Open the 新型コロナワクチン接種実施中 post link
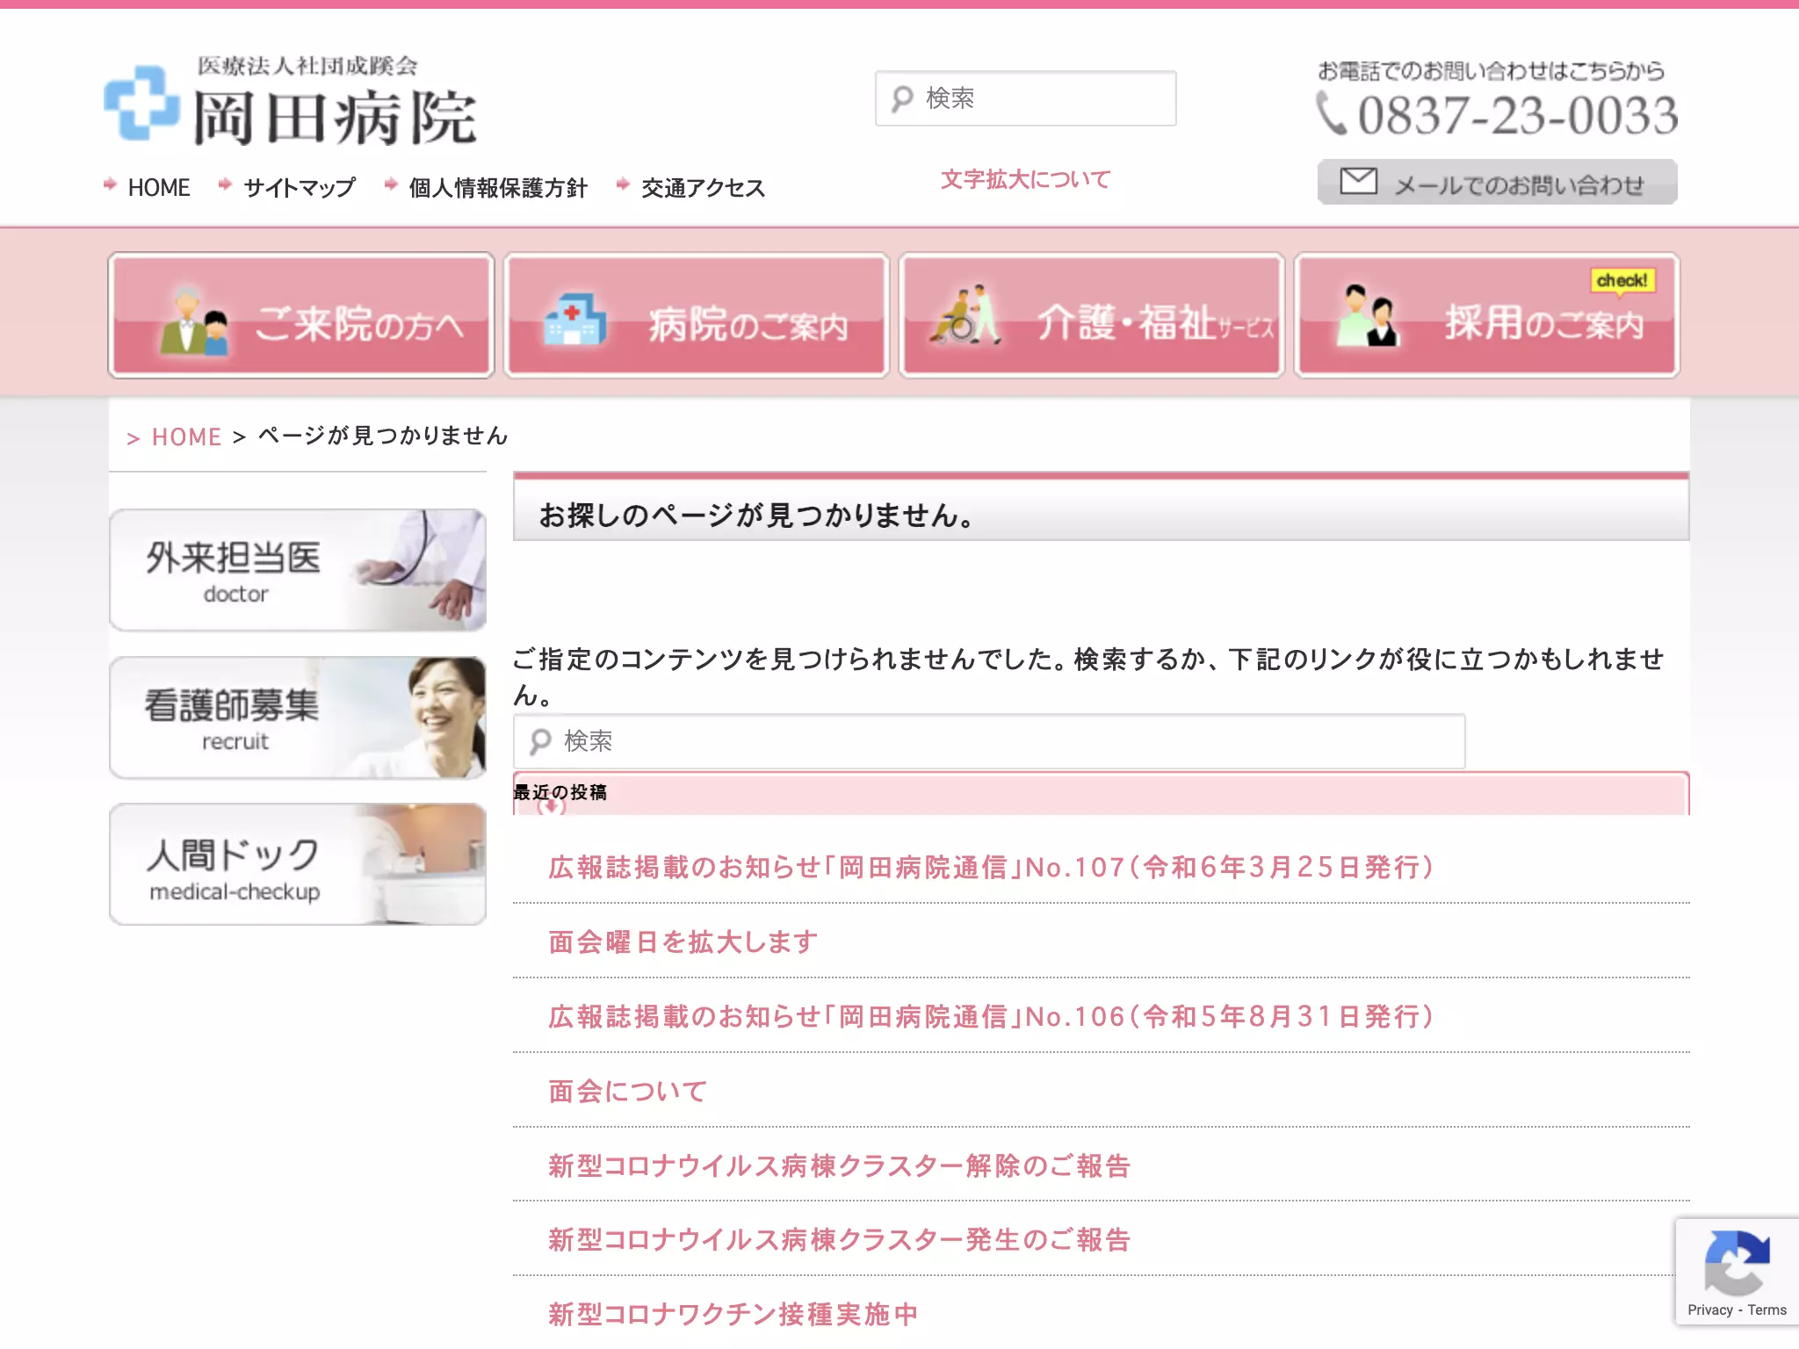Image resolution: width=1799 pixels, height=1349 pixels. click(733, 1315)
